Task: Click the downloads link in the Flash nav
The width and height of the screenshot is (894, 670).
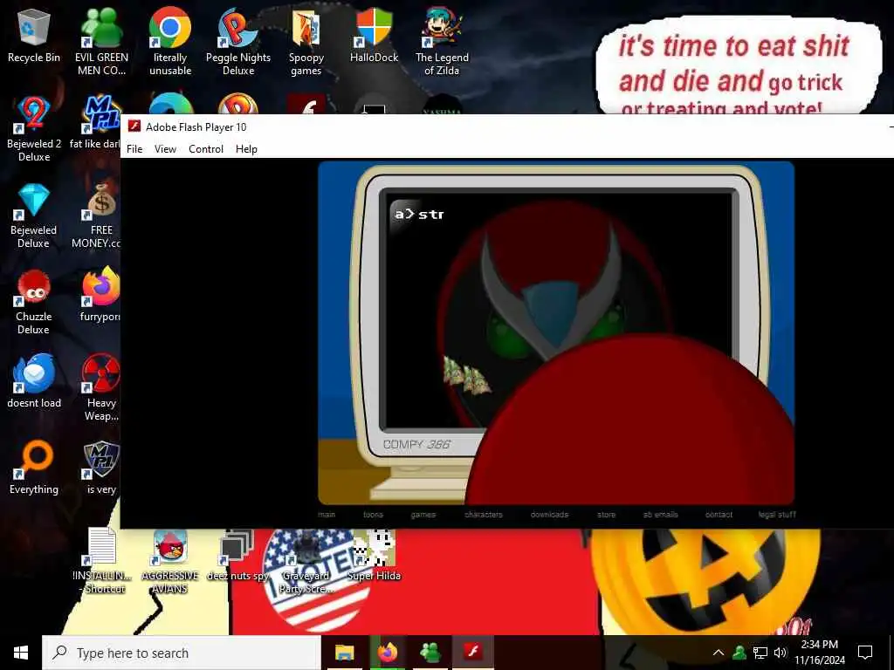Action: (550, 515)
